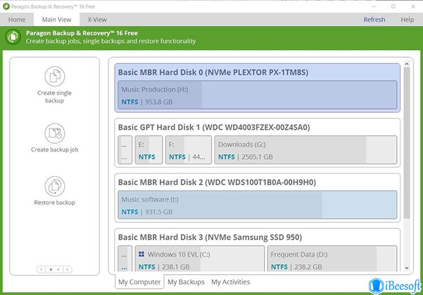Click the Restore backup label
This screenshot has width=423, height=295.
coord(55,202)
